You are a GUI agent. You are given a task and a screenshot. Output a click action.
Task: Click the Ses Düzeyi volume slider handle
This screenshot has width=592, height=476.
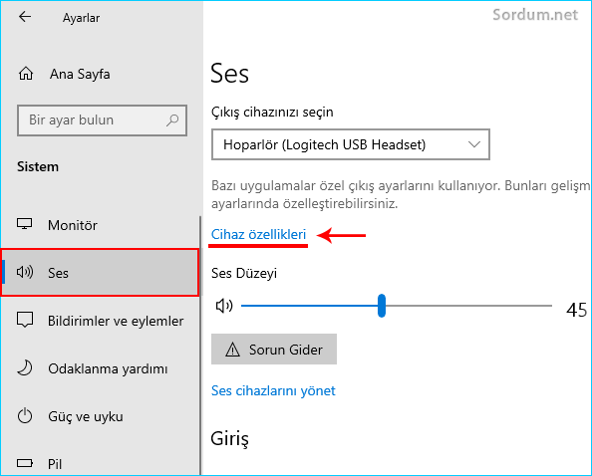382,306
